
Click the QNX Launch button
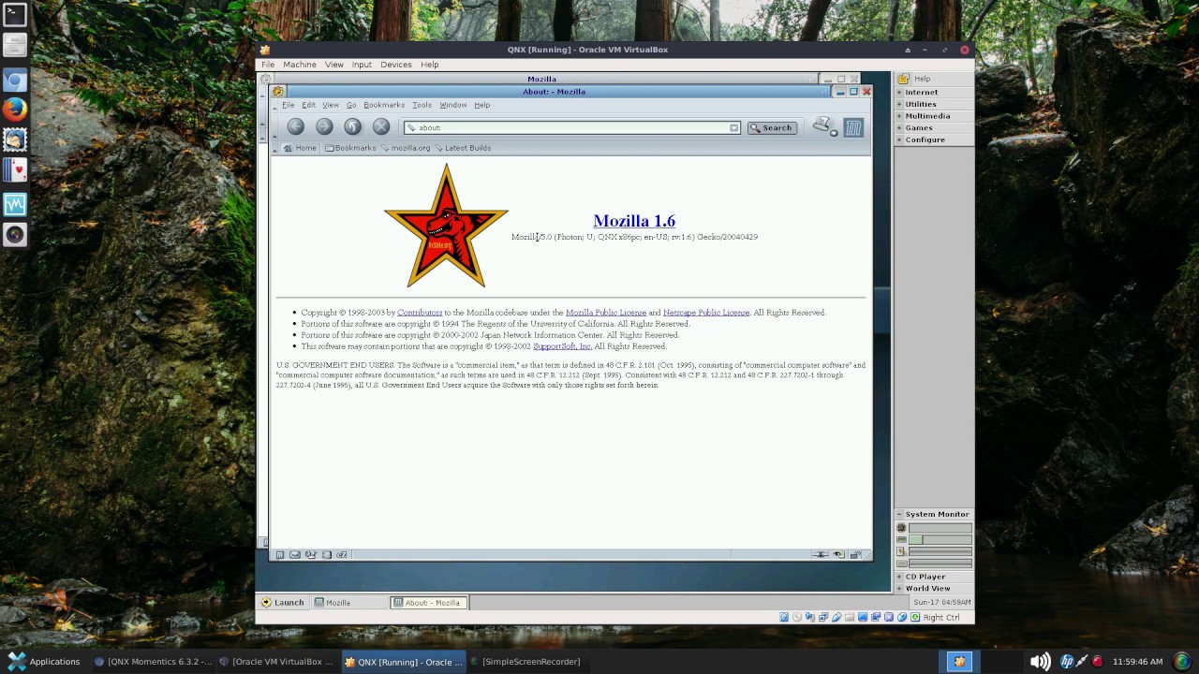click(x=283, y=603)
